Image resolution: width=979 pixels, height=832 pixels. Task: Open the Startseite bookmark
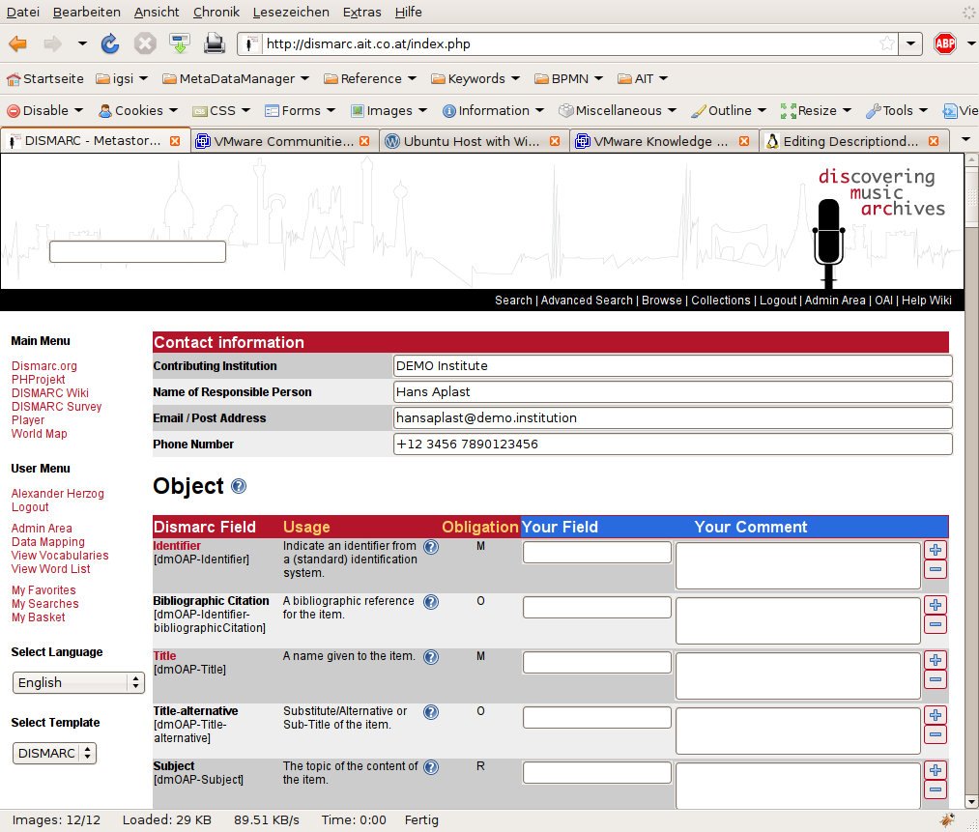[45, 78]
